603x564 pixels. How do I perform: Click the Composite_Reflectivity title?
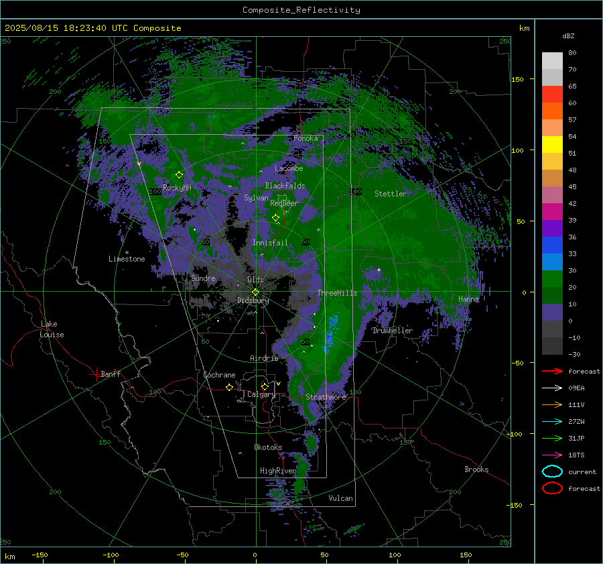click(301, 10)
